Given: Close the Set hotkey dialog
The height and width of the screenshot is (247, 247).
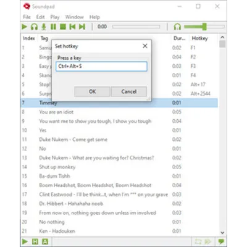Looking at the screenshot, I should coord(145,46).
